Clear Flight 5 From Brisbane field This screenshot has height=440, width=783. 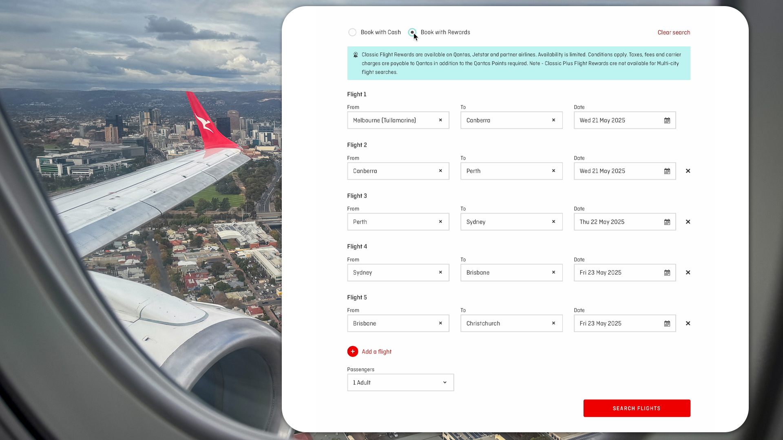coord(440,323)
